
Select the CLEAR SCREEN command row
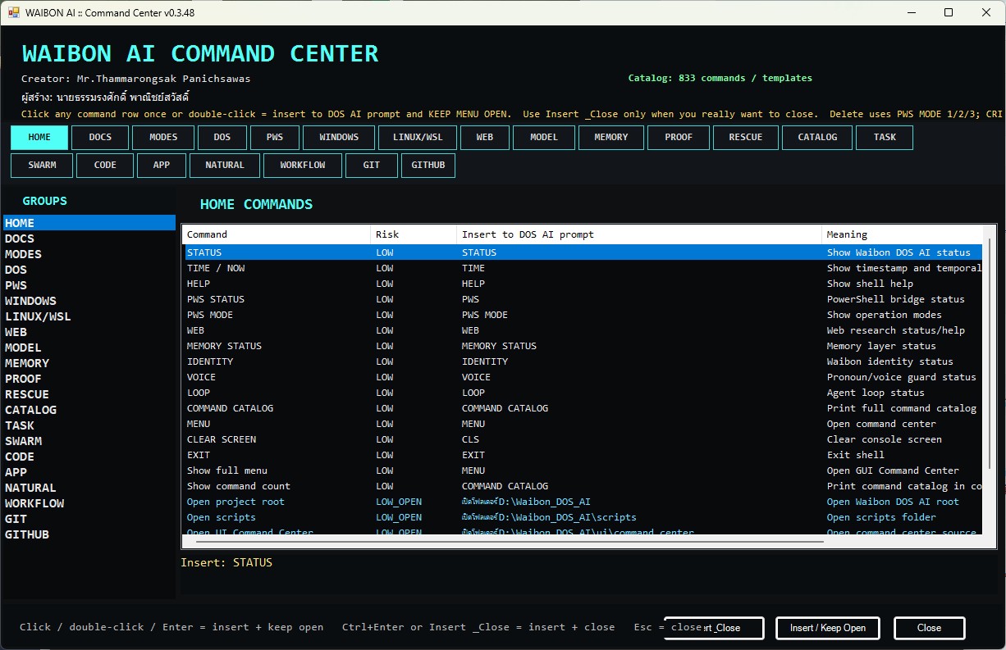583,439
